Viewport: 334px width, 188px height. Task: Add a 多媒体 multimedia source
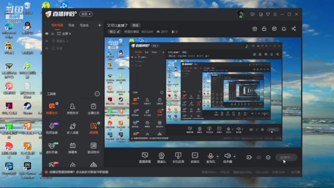coord(195,158)
